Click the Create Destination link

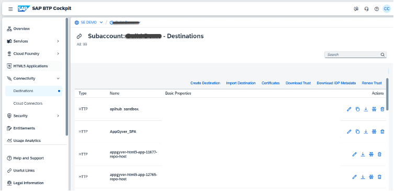coord(205,83)
